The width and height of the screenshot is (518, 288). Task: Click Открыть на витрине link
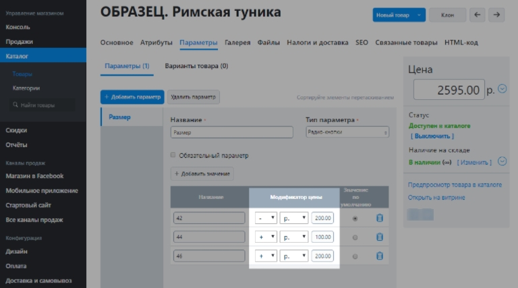(x=436, y=198)
